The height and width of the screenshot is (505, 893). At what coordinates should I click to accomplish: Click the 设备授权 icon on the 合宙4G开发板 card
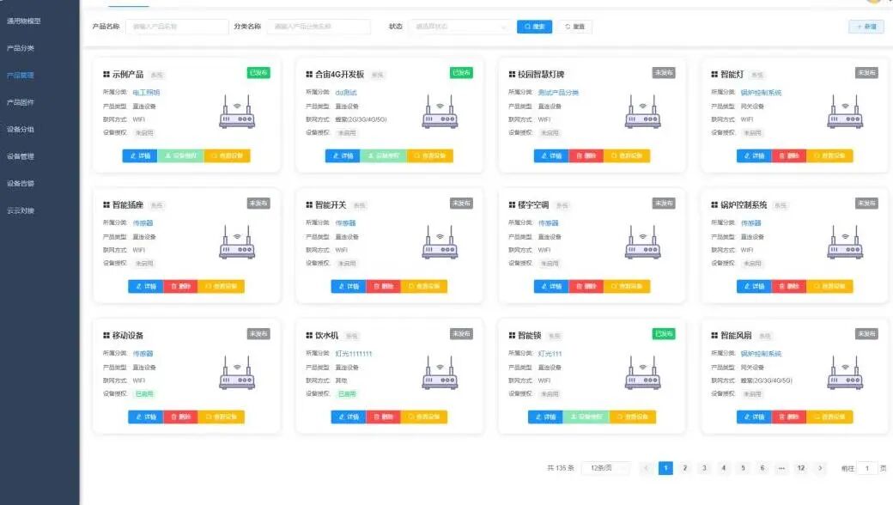tap(373, 155)
